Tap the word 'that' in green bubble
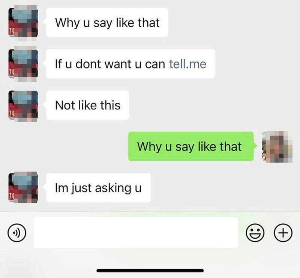 tap(231, 146)
